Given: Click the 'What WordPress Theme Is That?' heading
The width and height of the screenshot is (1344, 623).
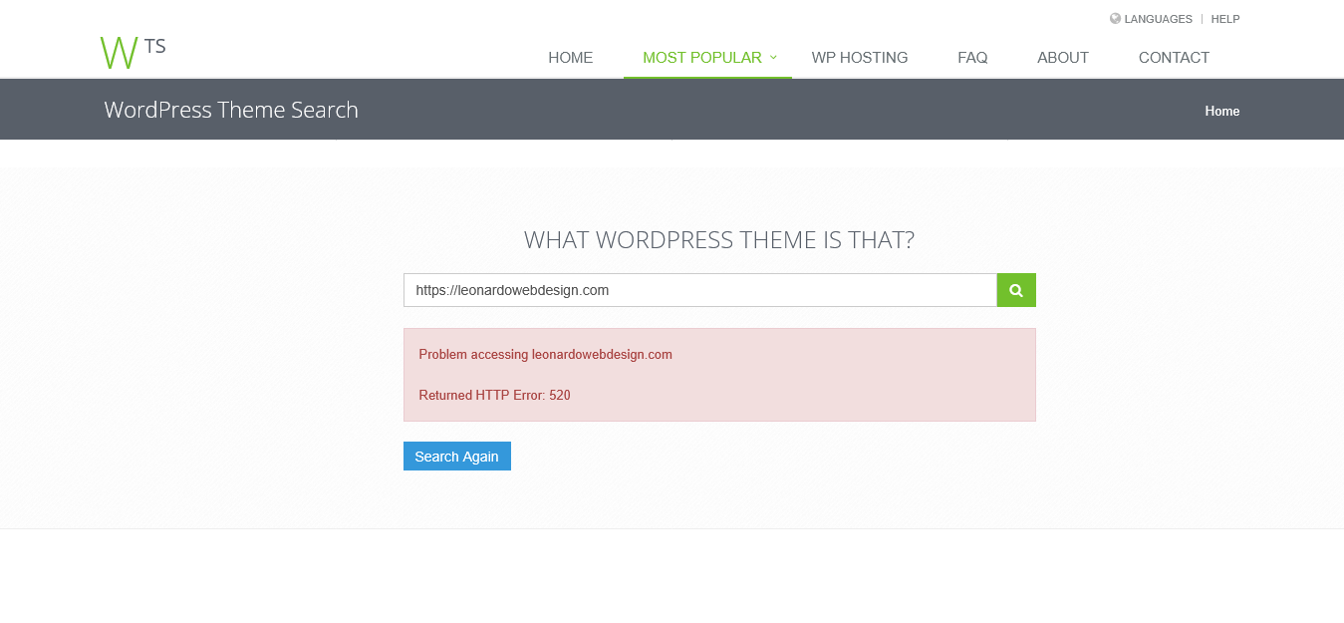Looking at the screenshot, I should (x=718, y=240).
